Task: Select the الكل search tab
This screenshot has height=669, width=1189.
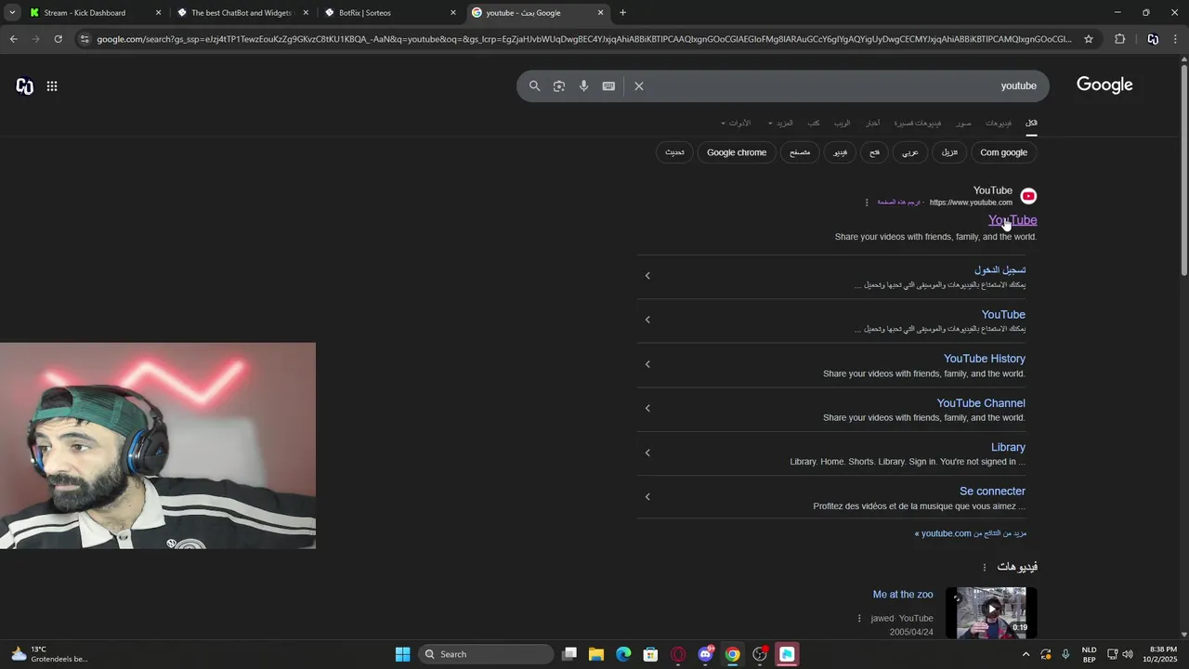Action: click(x=1031, y=123)
